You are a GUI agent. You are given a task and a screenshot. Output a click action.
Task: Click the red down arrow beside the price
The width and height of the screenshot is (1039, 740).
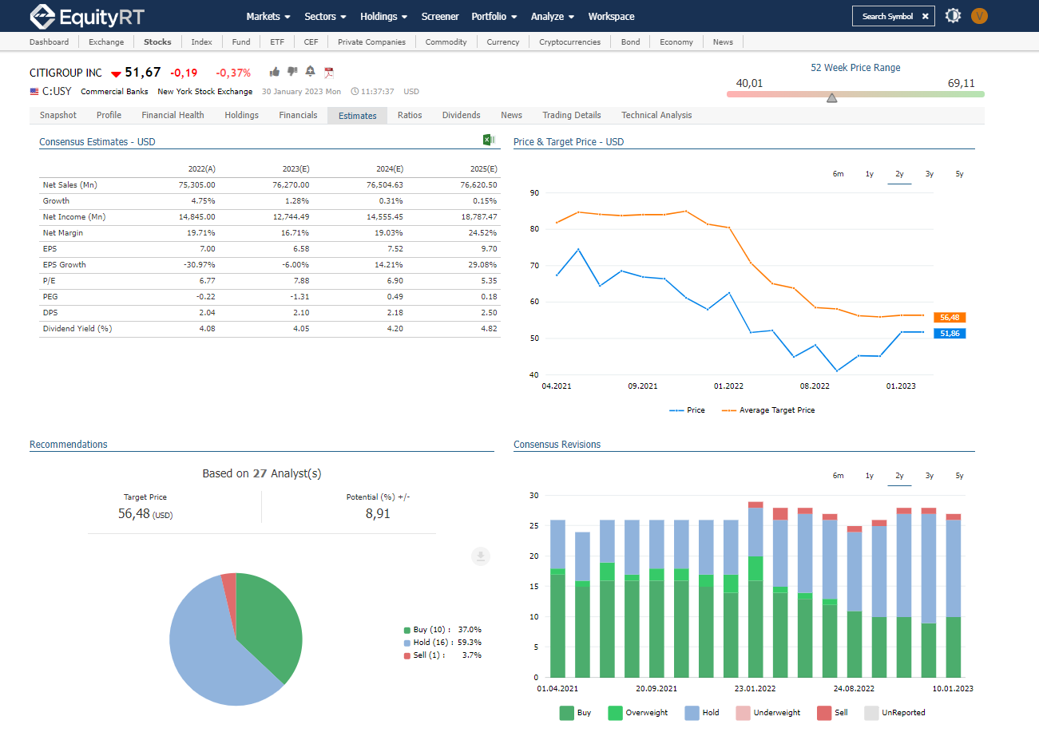[116, 74]
